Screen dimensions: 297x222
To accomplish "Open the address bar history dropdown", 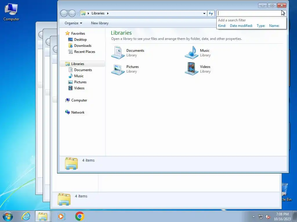I will pos(204,13).
